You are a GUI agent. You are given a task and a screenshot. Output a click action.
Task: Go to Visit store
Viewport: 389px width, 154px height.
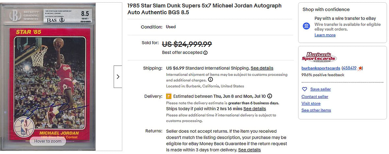[x=311, y=104]
